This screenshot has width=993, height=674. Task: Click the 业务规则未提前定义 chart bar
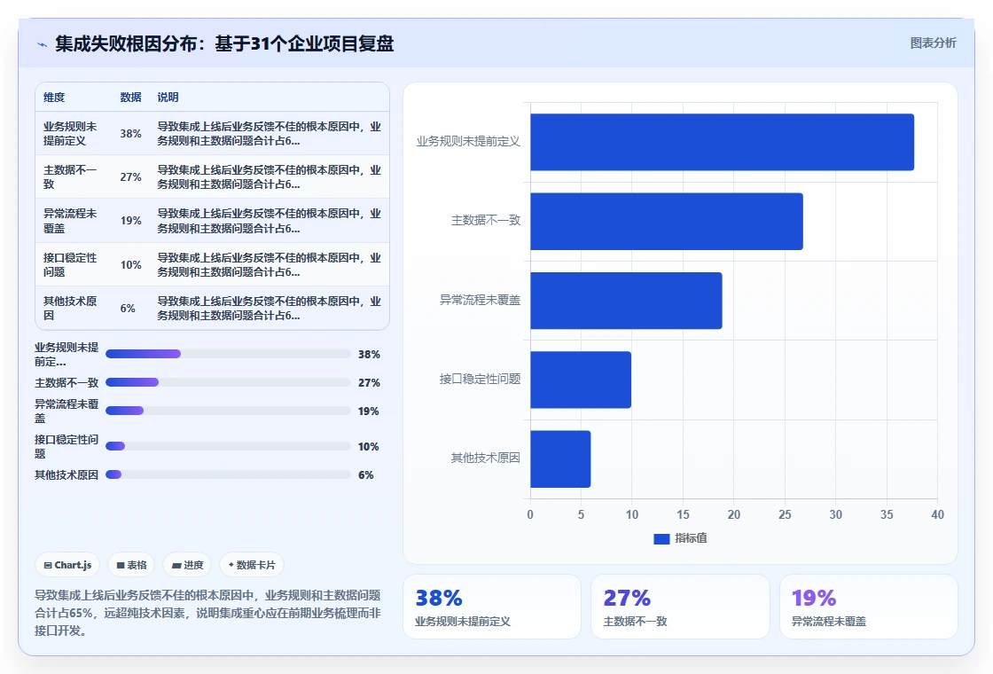tap(722, 142)
